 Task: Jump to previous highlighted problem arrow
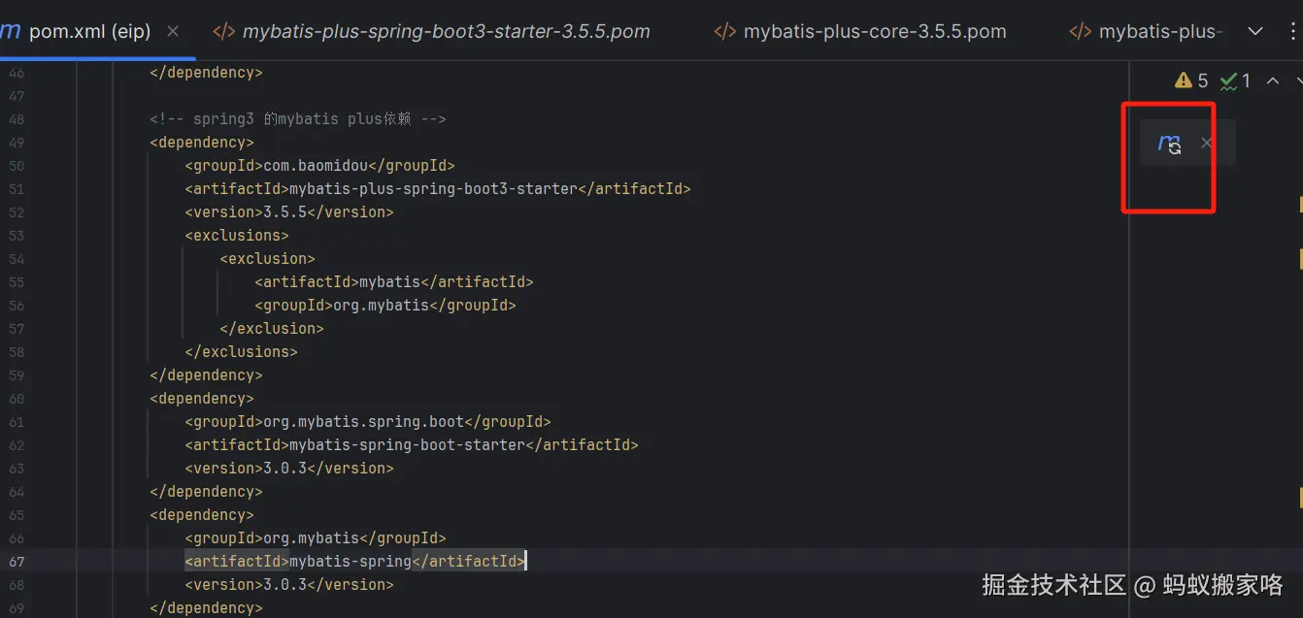point(1272,81)
